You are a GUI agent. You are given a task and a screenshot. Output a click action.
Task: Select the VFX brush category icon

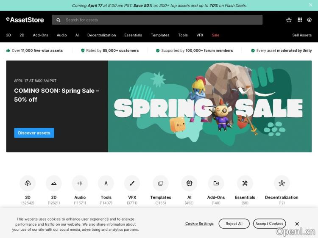132,183
